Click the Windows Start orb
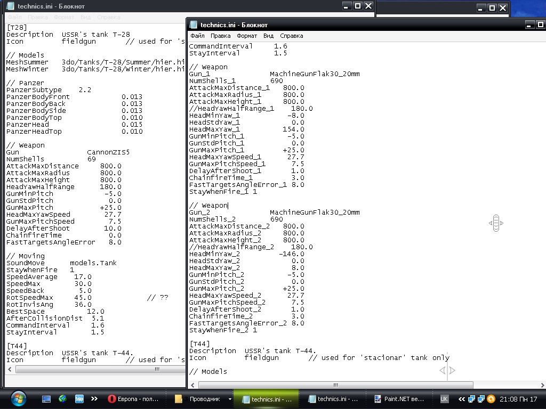The height and width of the screenshot is (409, 546). click(18, 399)
